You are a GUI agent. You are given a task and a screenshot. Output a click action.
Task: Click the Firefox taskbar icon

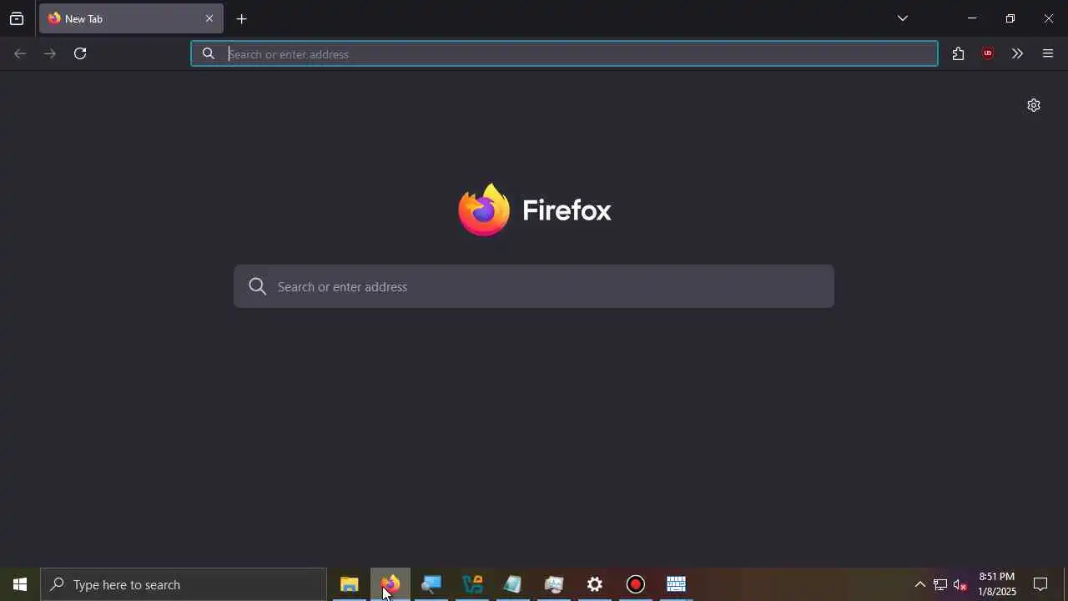pyautogui.click(x=390, y=584)
